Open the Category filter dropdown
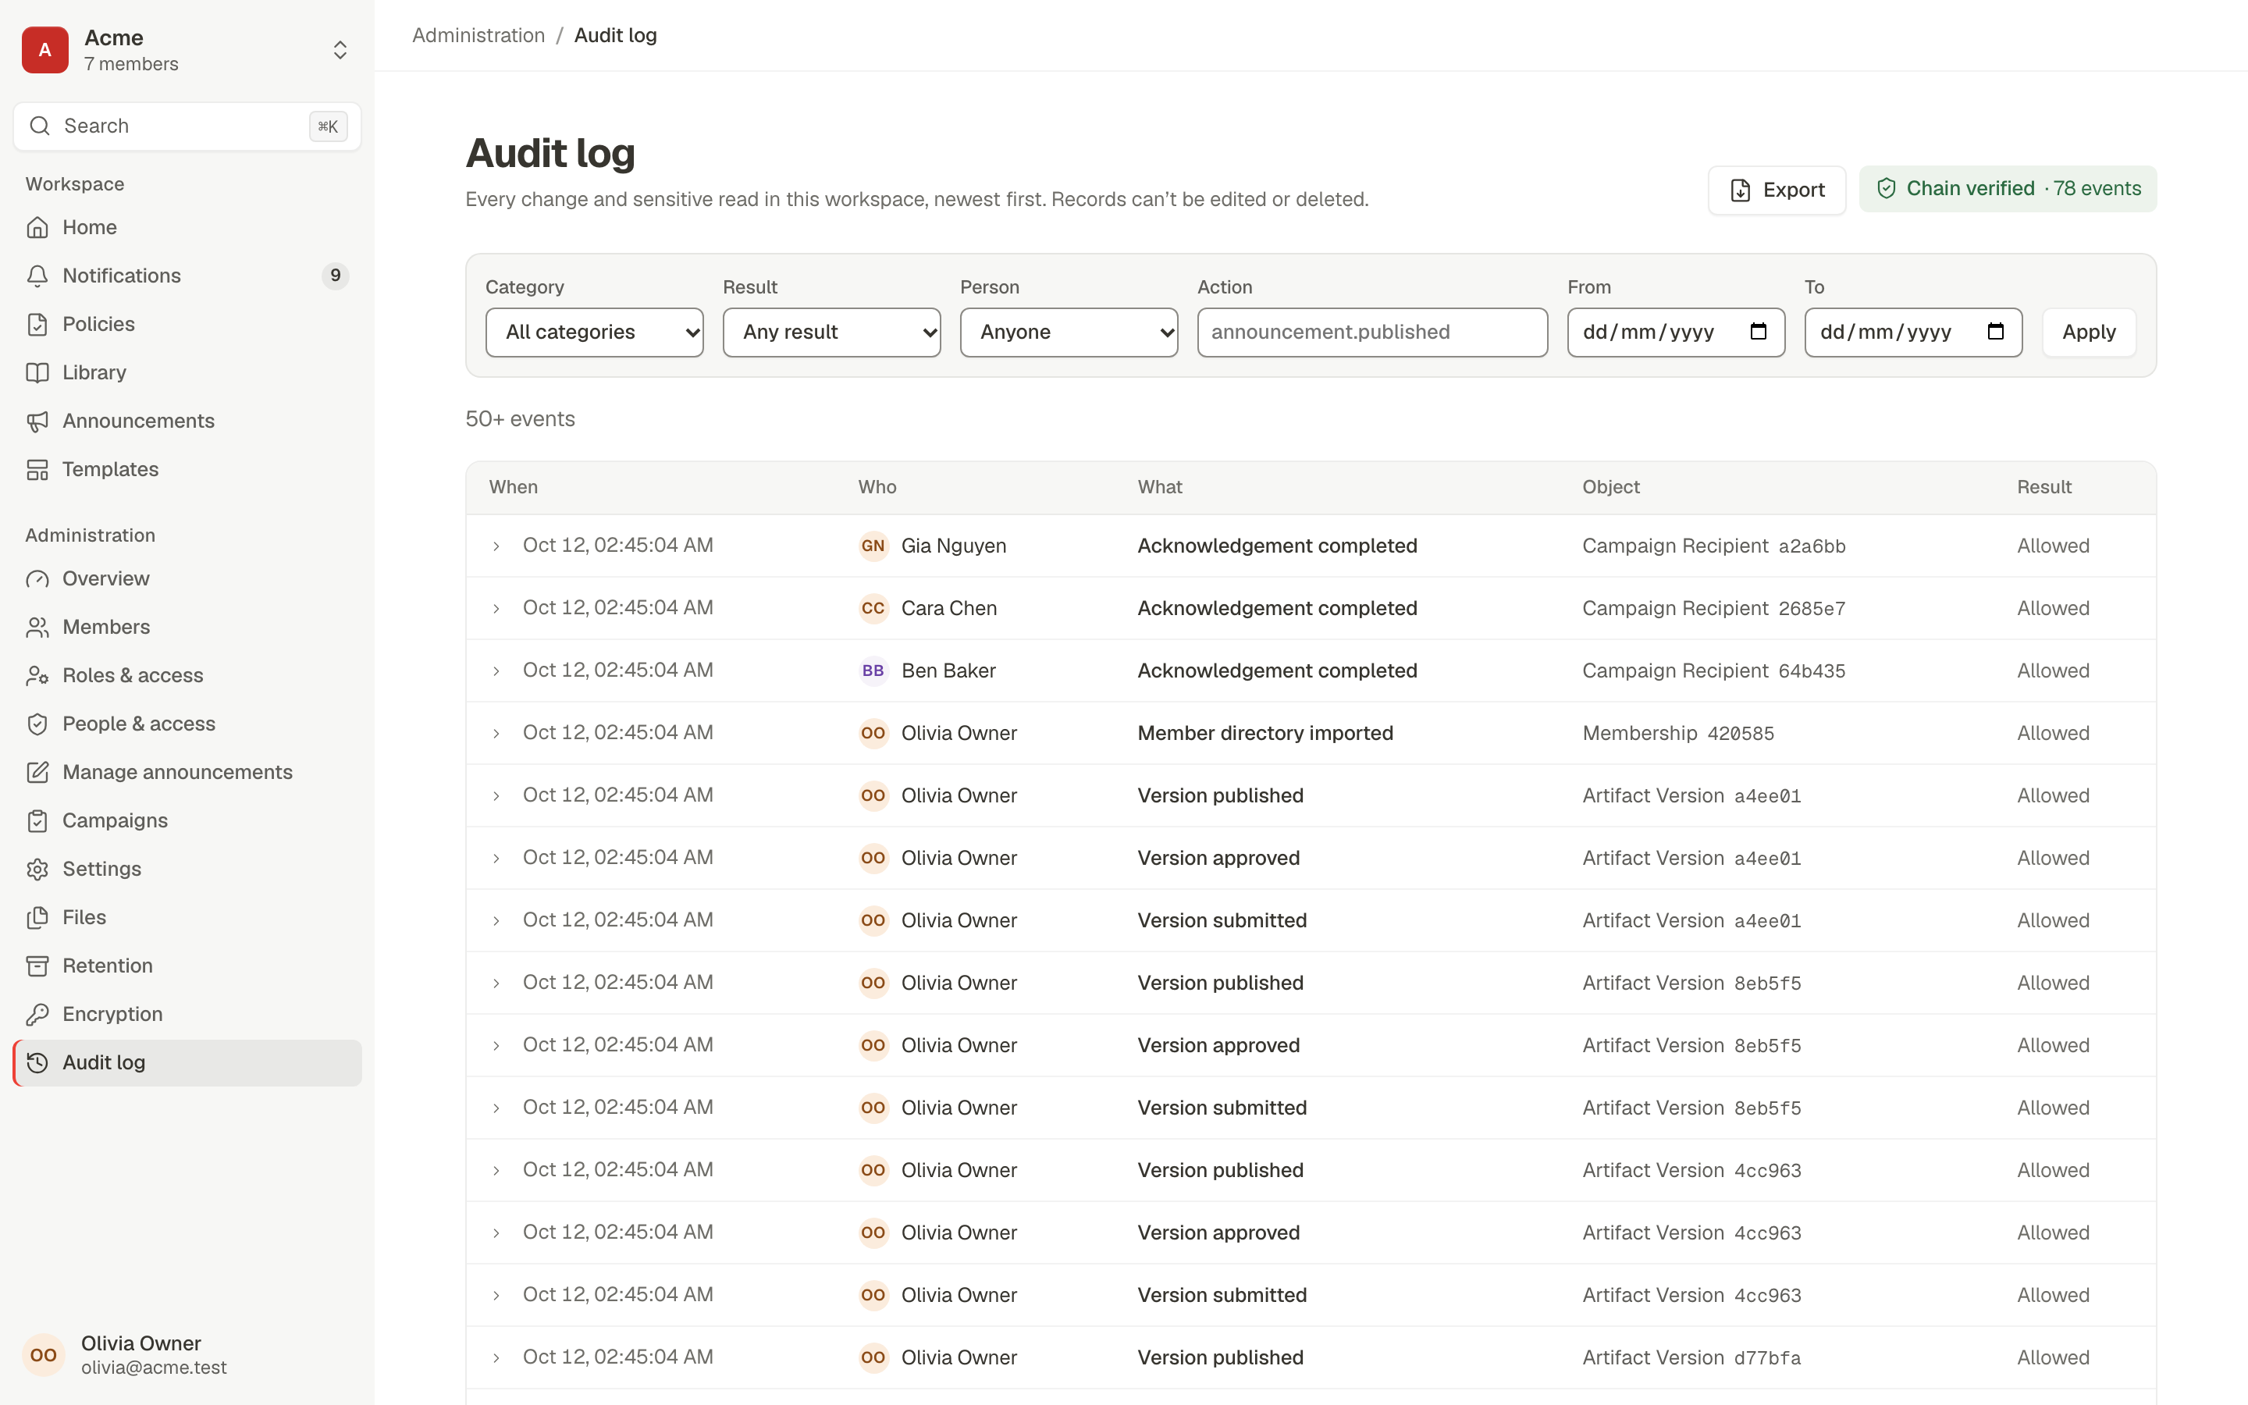Viewport: 2248px width, 1405px height. coord(595,332)
